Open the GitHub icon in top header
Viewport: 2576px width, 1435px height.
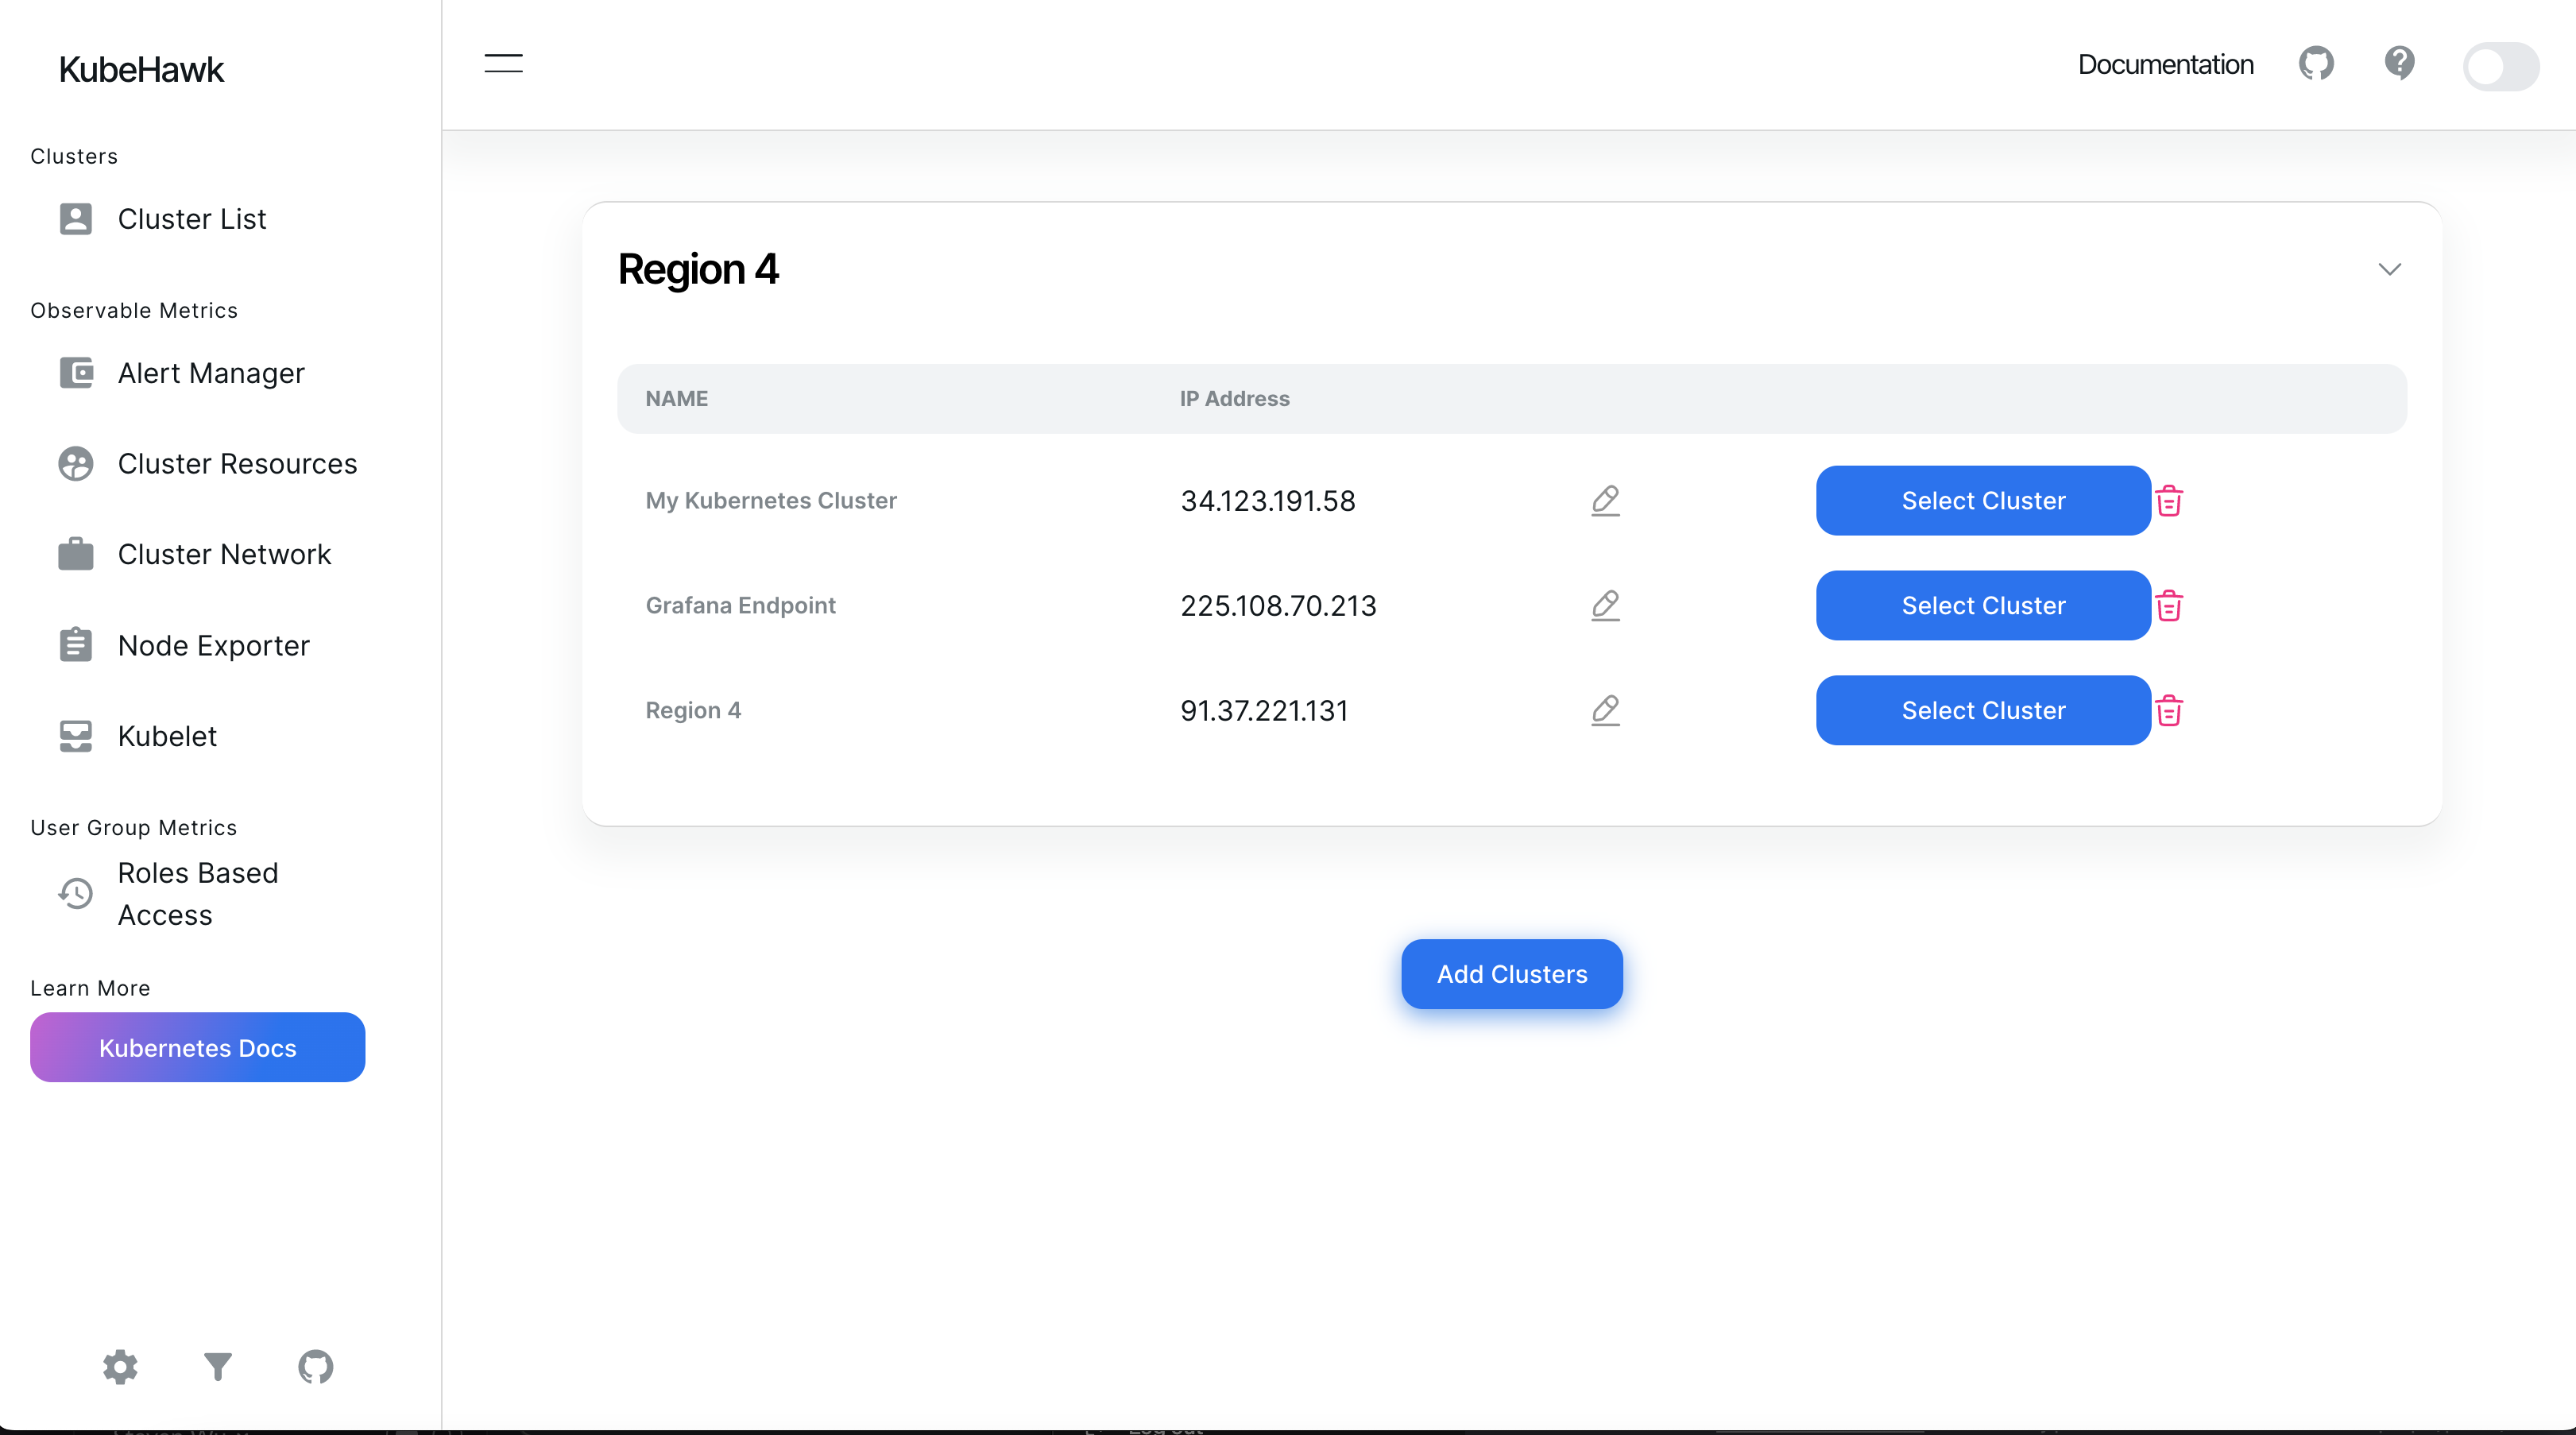[2316, 64]
